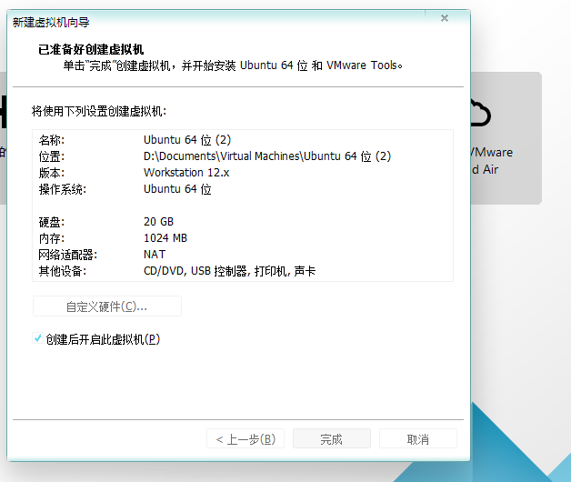Click the operating system value Ubuntu 64 位
Image resolution: width=571 pixels, height=482 pixels.
pyautogui.click(x=177, y=189)
